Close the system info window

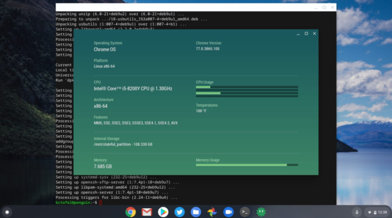click(315, 33)
